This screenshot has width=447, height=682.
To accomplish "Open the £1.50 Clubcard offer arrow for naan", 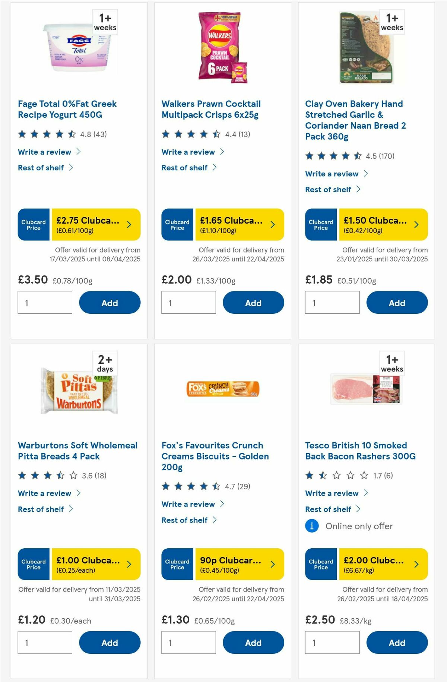I will tap(416, 224).
